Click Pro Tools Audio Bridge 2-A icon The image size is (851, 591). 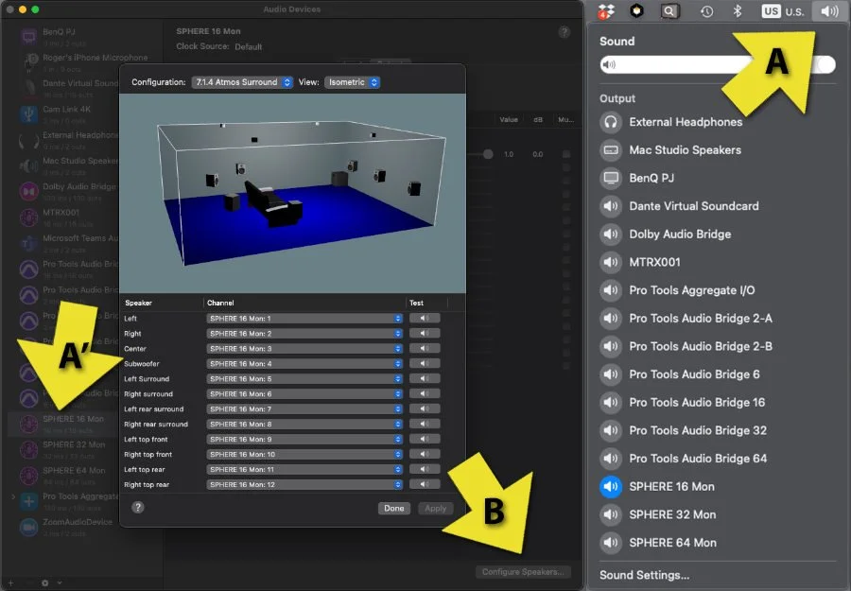click(611, 319)
